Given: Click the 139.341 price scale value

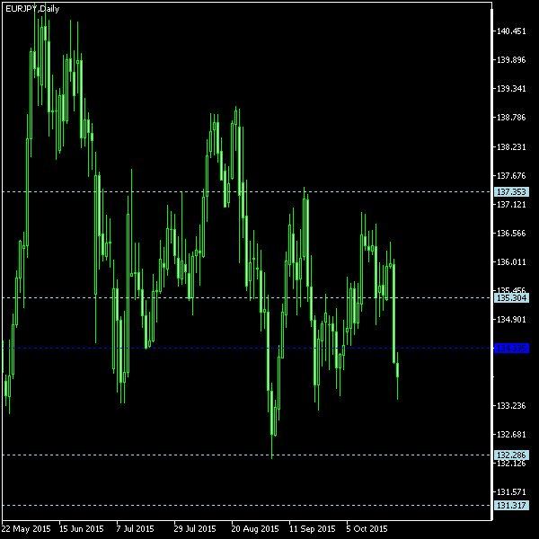Looking at the screenshot, I should point(511,89).
